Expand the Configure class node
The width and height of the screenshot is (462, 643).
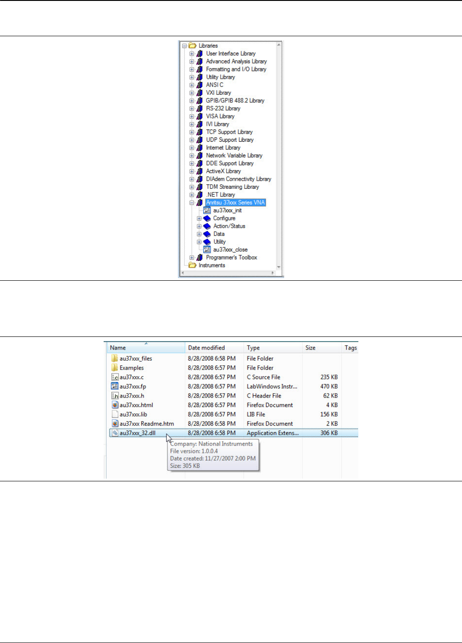point(199,219)
